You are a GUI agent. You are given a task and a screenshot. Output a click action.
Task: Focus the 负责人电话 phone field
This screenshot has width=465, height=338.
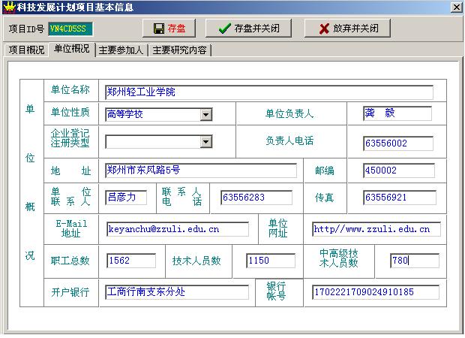pyautogui.click(x=397, y=143)
